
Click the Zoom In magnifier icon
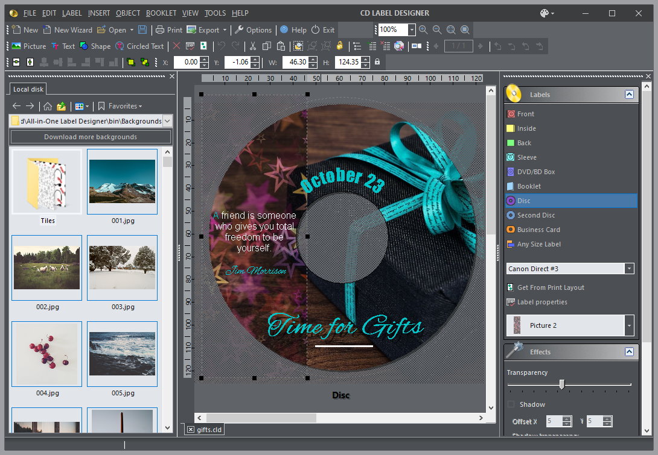[x=423, y=30]
